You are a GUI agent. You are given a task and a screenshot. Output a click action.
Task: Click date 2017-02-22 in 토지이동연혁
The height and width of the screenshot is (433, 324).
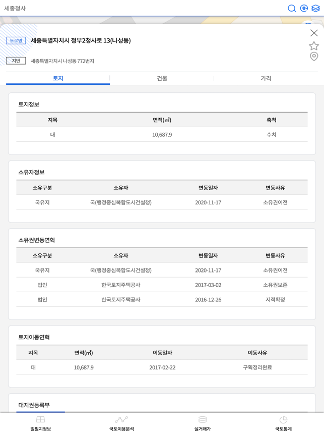pyautogui.click(x=162, y=367)
